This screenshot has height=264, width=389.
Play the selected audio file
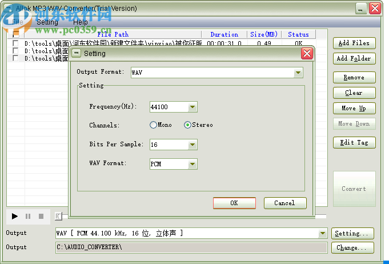tap(15, 217)
